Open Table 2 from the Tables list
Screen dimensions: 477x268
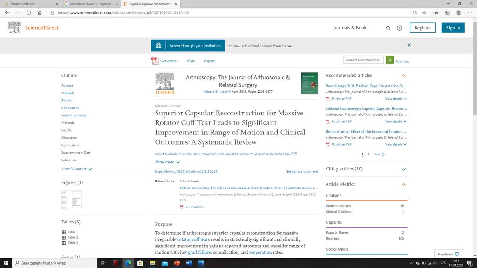[73, 237]
